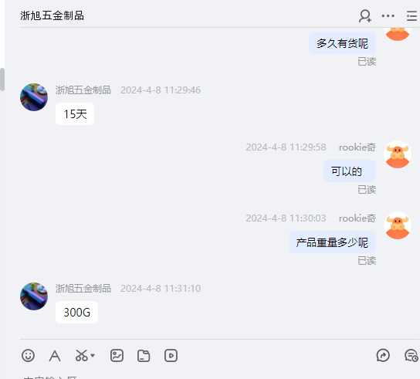Send a video via the play icon
420x379 pixels.
click(171, 356)
